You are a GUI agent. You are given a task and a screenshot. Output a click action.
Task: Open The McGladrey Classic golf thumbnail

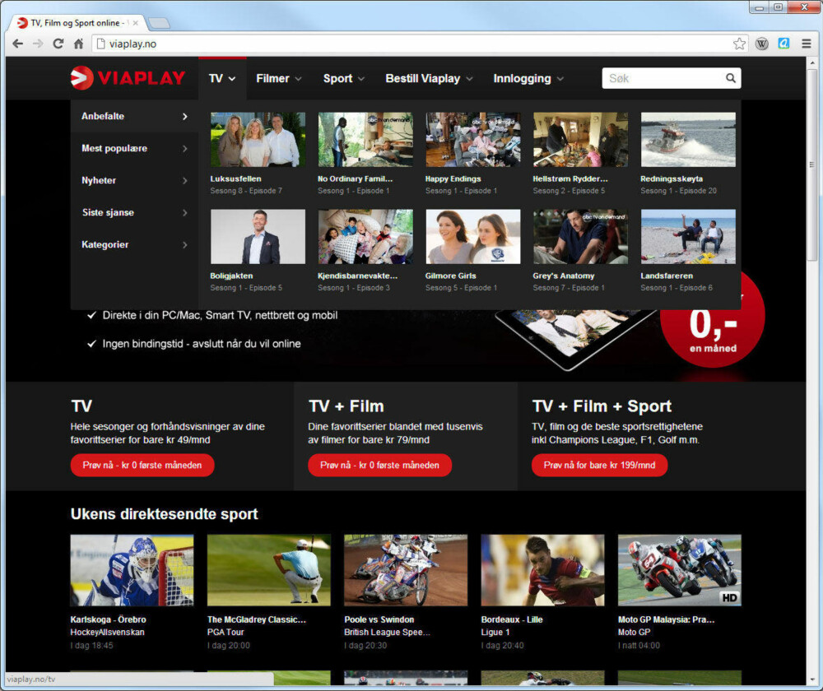269,570
